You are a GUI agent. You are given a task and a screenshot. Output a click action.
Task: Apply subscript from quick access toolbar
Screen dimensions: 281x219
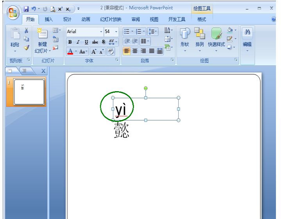68,9
